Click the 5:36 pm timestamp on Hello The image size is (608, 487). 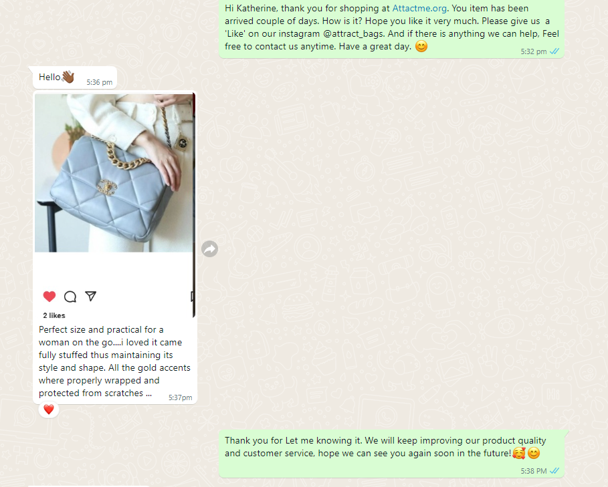click(100, 82)
